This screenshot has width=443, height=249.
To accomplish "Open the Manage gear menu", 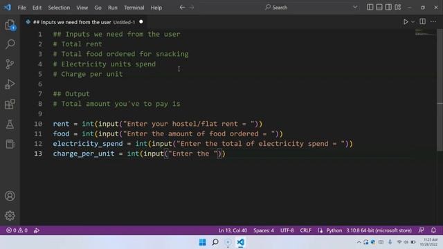I will point(10,216).
